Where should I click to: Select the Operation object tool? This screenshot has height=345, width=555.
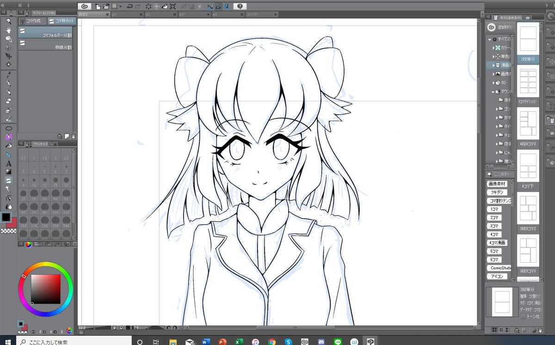pyautogui.click(x=8, y=38)
